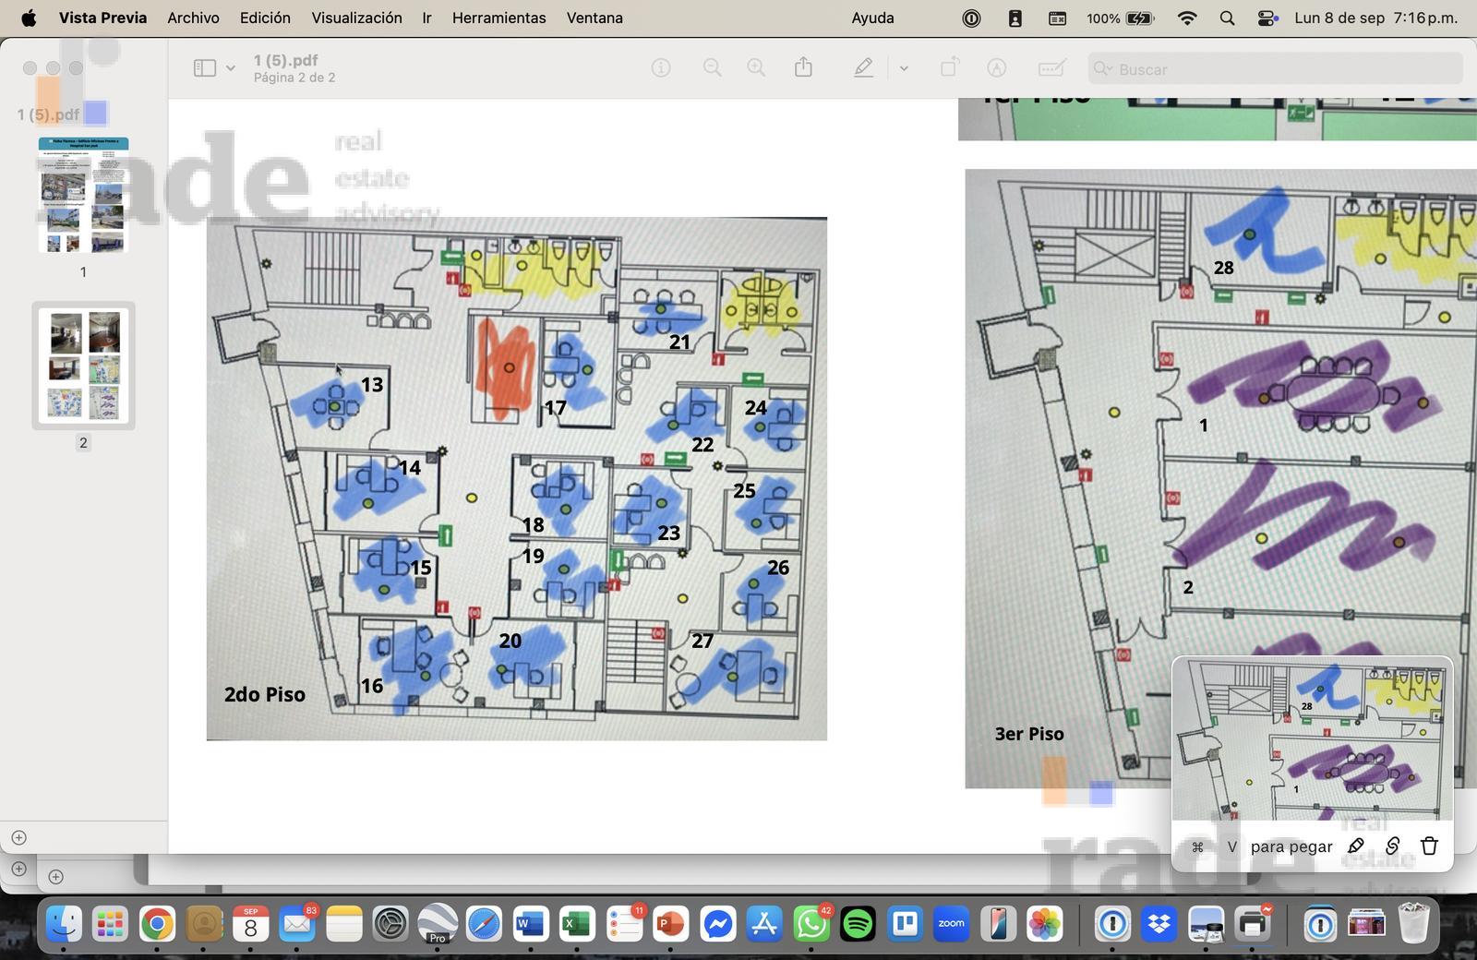This screenshot has width=1477, height=960.
Task: Click the copy link button in screenshot popup
Action: (1392, 846)
